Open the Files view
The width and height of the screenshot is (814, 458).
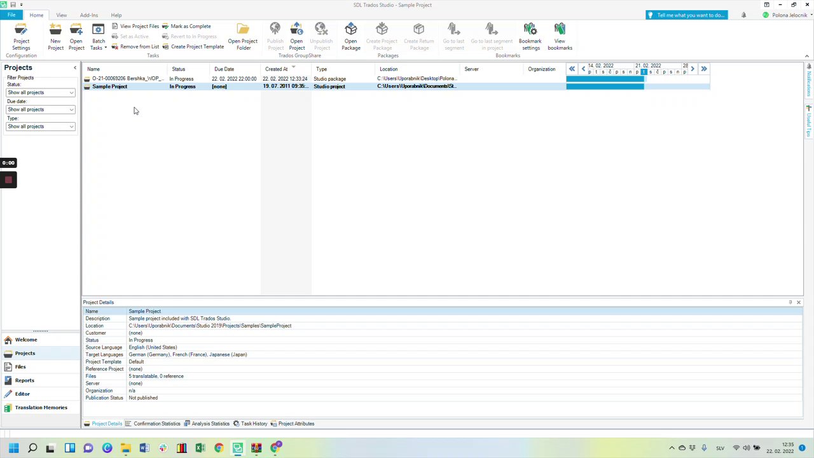(x=41, y=367)
